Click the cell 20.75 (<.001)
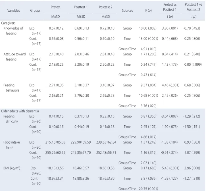This screenshot has height=191, width=206. point(148,189)
